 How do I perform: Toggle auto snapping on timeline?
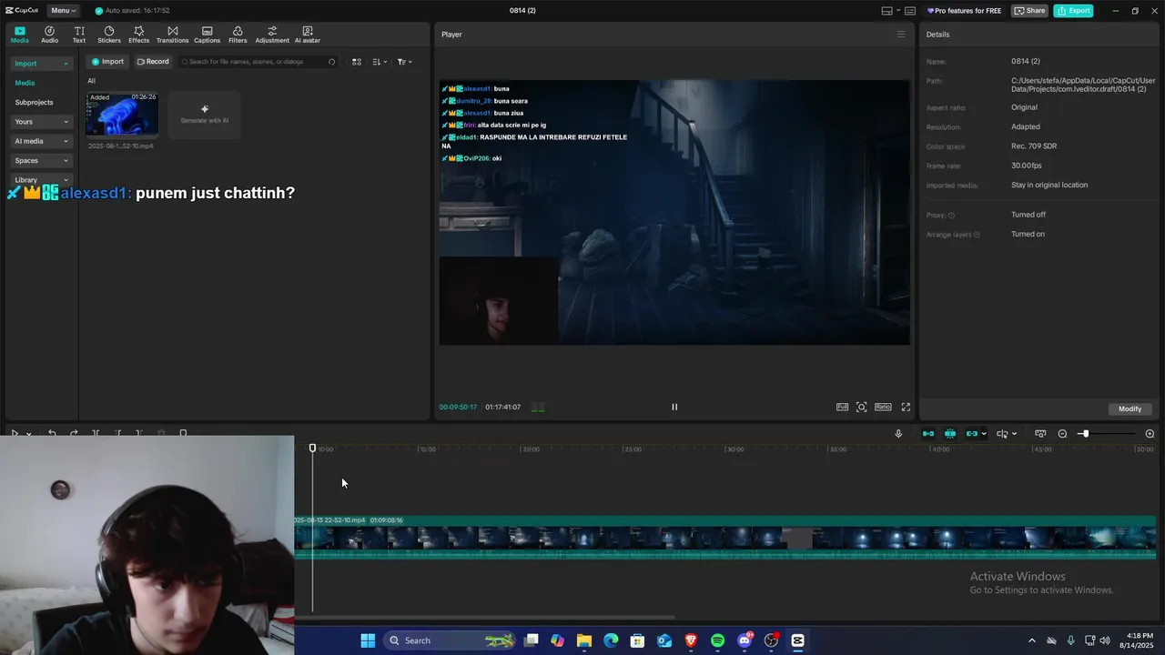(950, 434)
